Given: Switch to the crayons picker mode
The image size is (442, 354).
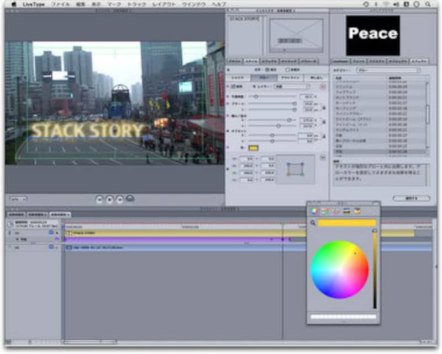Looking at the screenshot, I should (357, 211).
